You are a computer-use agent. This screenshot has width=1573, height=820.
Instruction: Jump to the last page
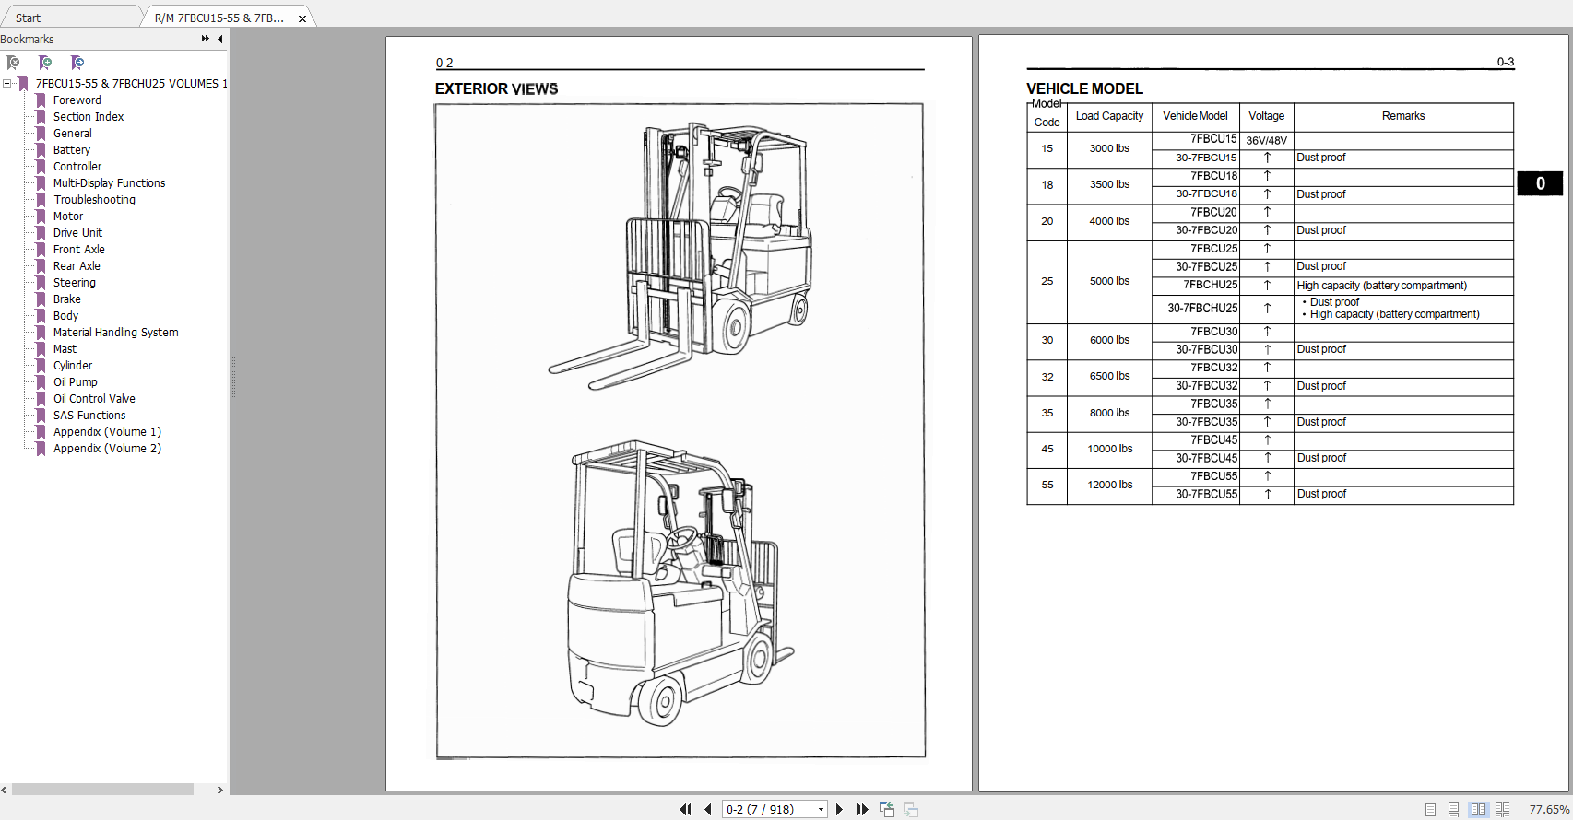click(862, 809)
